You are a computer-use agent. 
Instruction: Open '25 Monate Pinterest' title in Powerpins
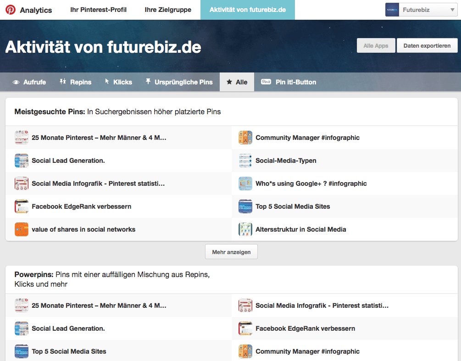(x=99, y=305)
